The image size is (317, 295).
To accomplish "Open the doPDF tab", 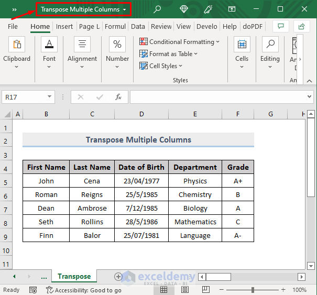I will pyautogui.click(x=253, y=27).
